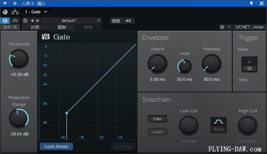Image resolution: width=267 pixels, height=154 pixels.
Task: Click the Threshold knob
Action: tap(19, 59)
